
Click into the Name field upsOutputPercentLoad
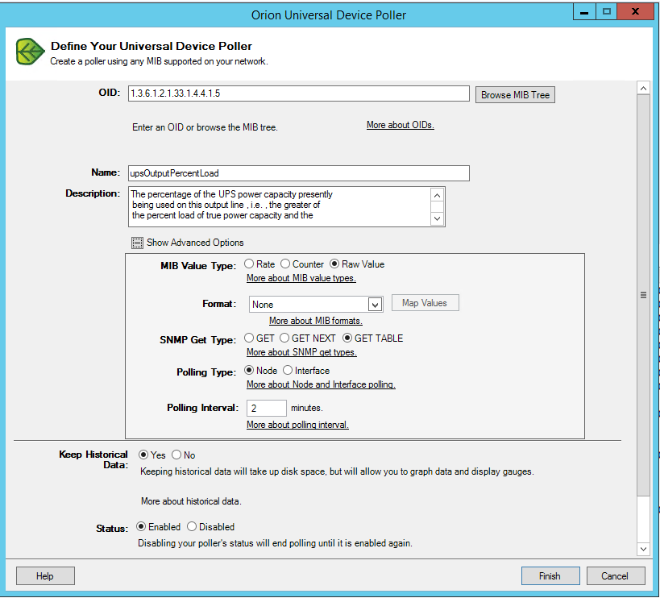[299, 173]
